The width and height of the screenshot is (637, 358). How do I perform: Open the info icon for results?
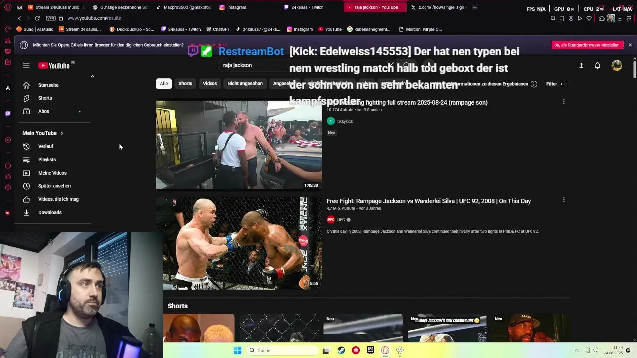pyautogui.click(x=534, y=84)
